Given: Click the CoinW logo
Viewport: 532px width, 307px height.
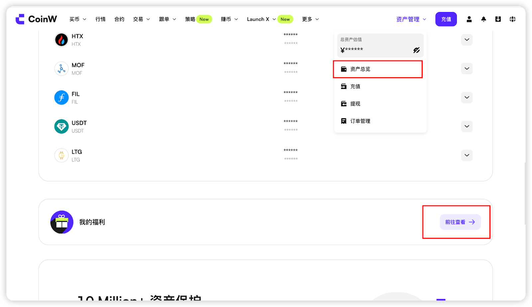Looking at the screenshot, I should 36,19.
